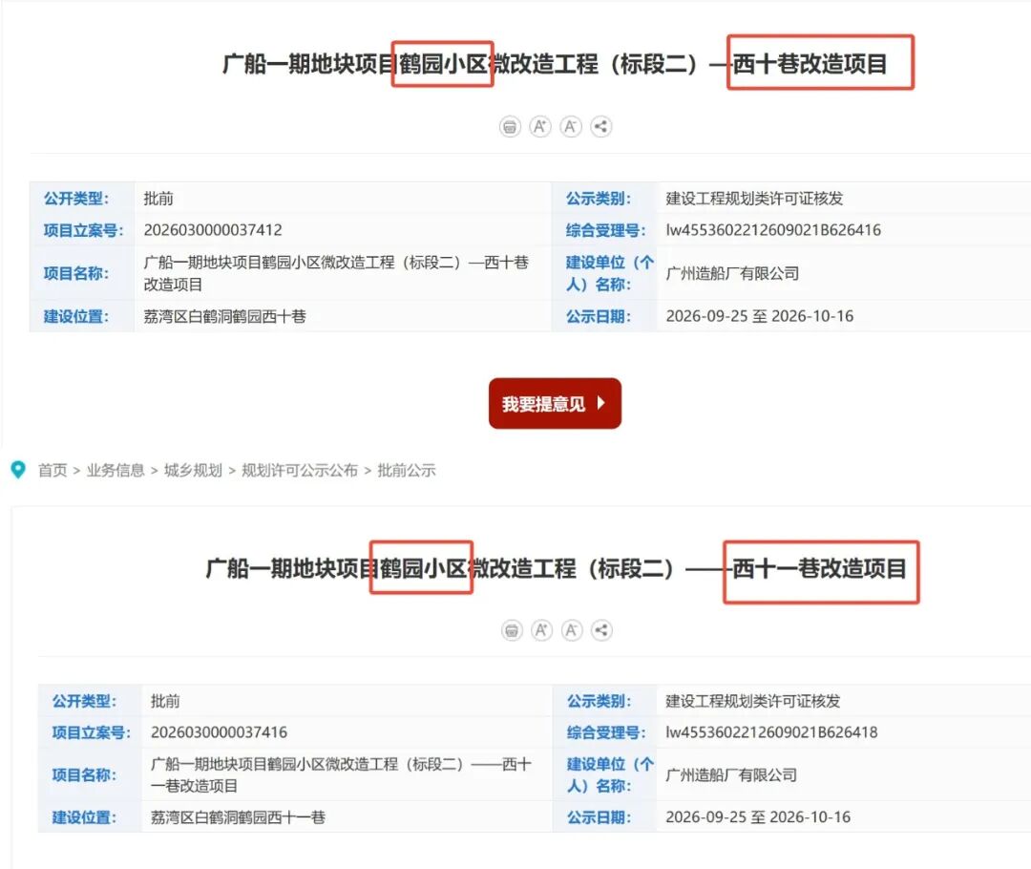Click location text 荔湾区白鹤洞鹤园西十巷

coord(225,316)
